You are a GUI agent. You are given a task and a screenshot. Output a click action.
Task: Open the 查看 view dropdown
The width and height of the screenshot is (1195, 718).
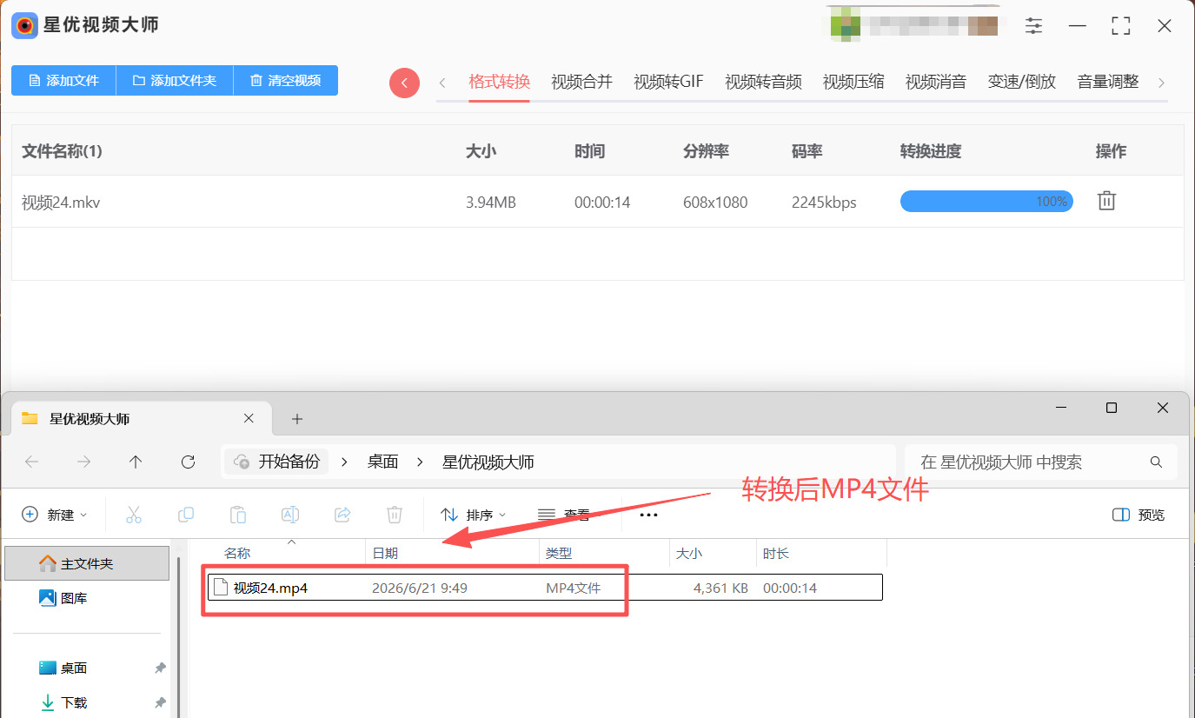(x=569, y=515)
